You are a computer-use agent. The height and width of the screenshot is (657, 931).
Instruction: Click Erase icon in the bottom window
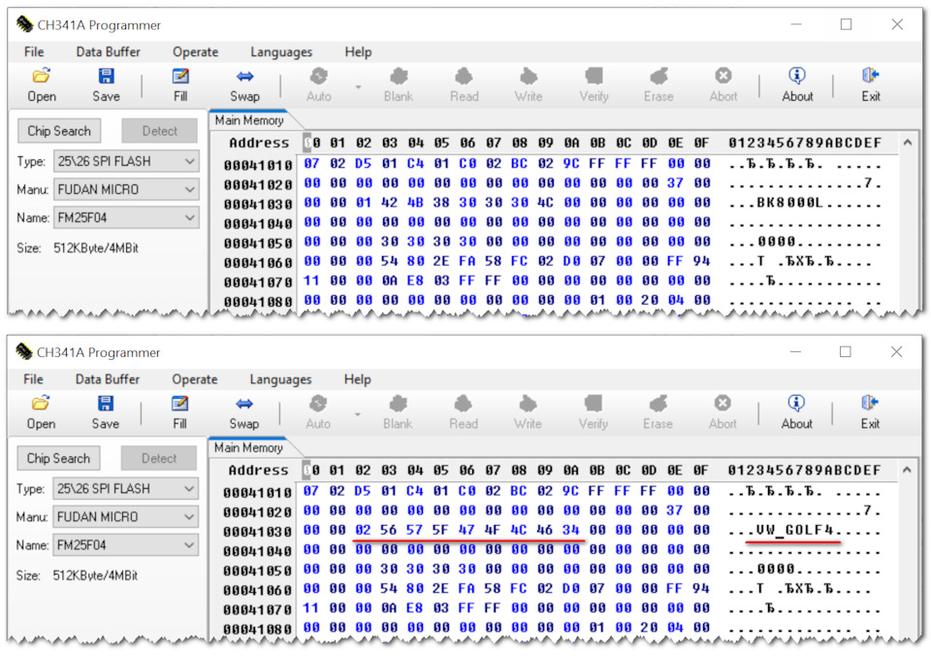point(658,412)
